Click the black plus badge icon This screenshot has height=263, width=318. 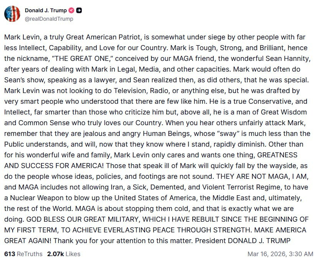point(79,10)
